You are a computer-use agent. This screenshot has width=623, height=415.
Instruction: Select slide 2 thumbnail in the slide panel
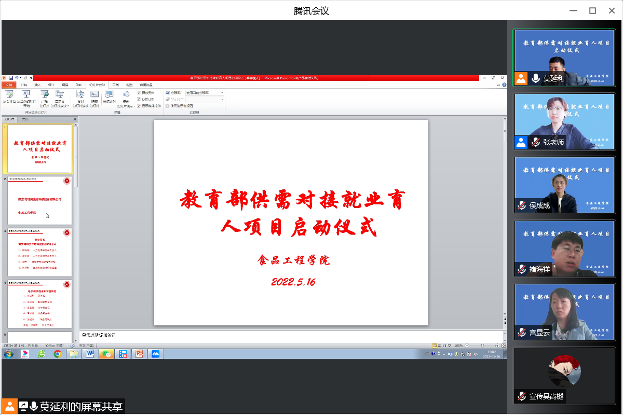[x=39, y=200]
